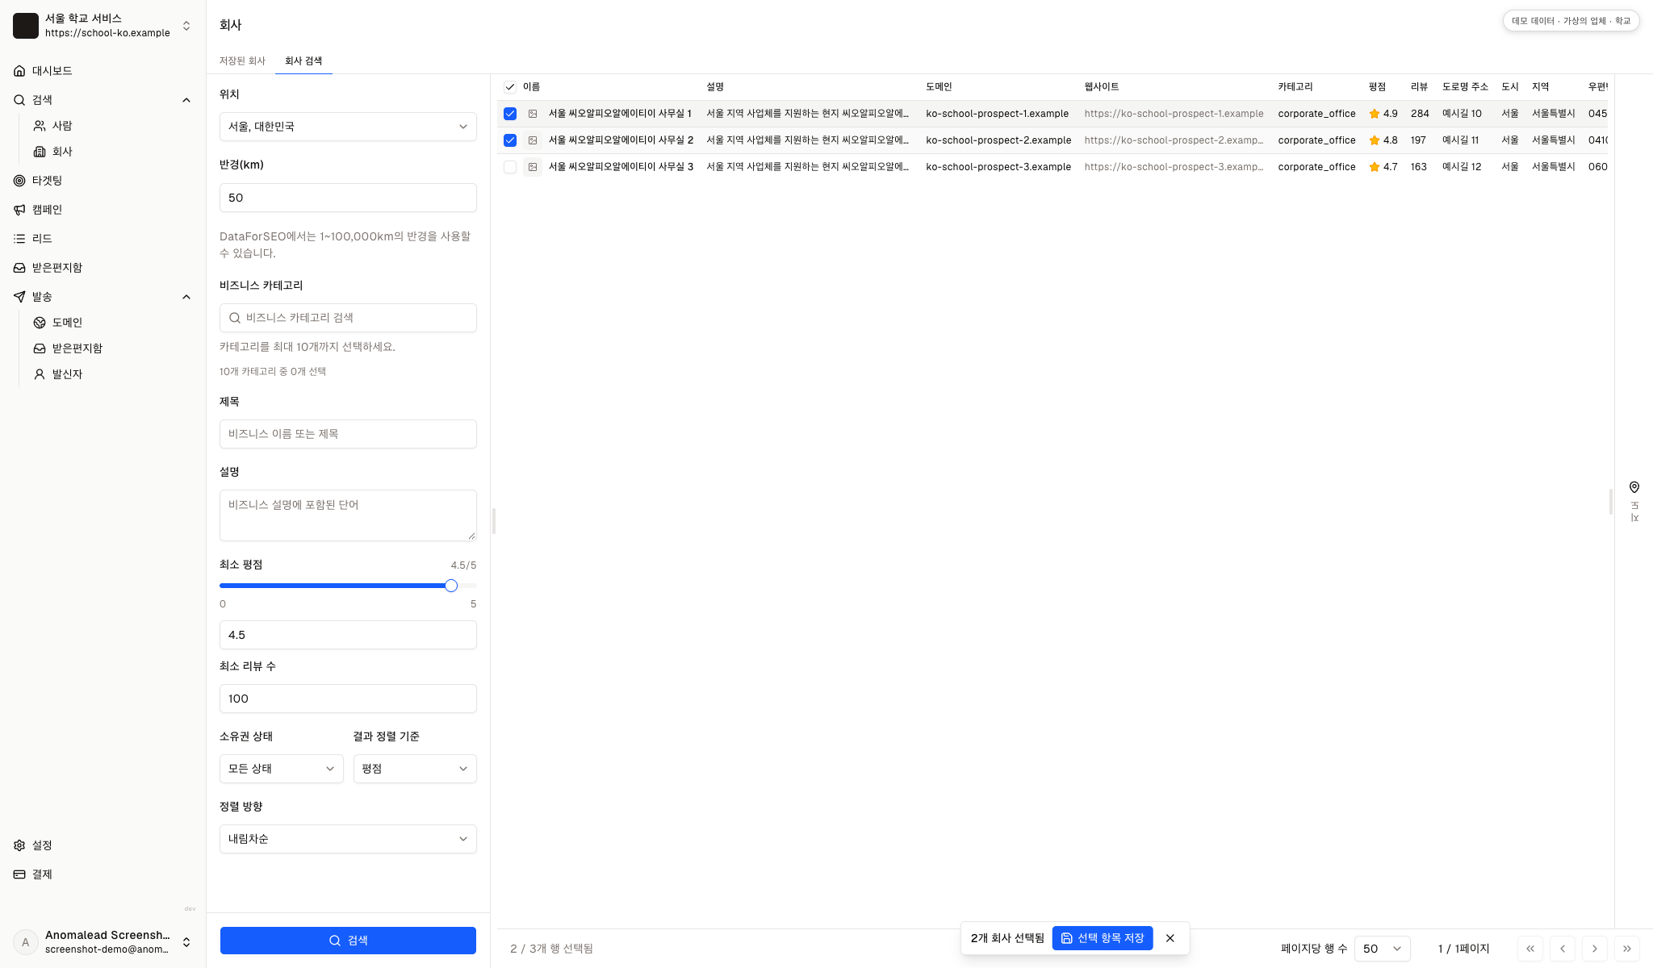1653x968 pixels.
Task: Click the 비즈니스 카테고리 검색 field
Action: point(348,318)
